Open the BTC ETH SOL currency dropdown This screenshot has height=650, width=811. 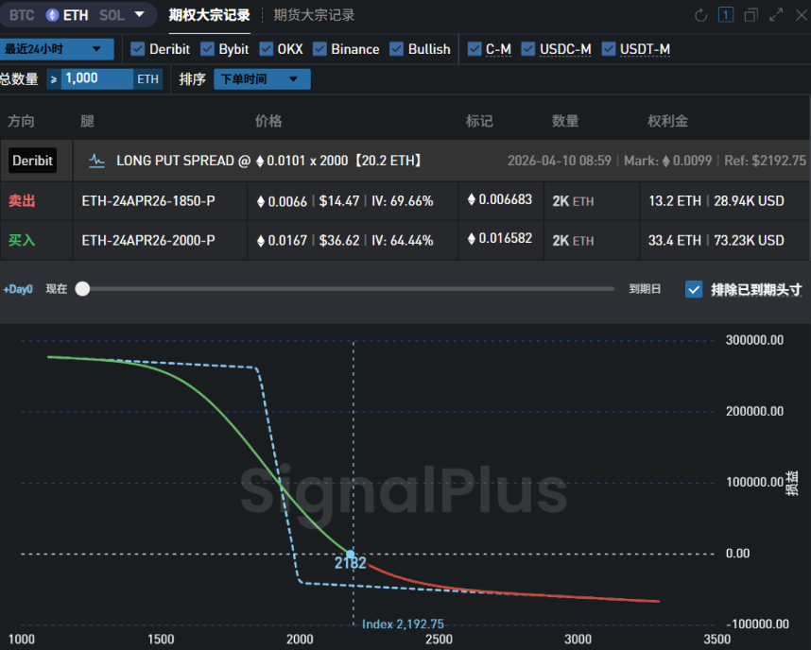click(x=138, y=15)
